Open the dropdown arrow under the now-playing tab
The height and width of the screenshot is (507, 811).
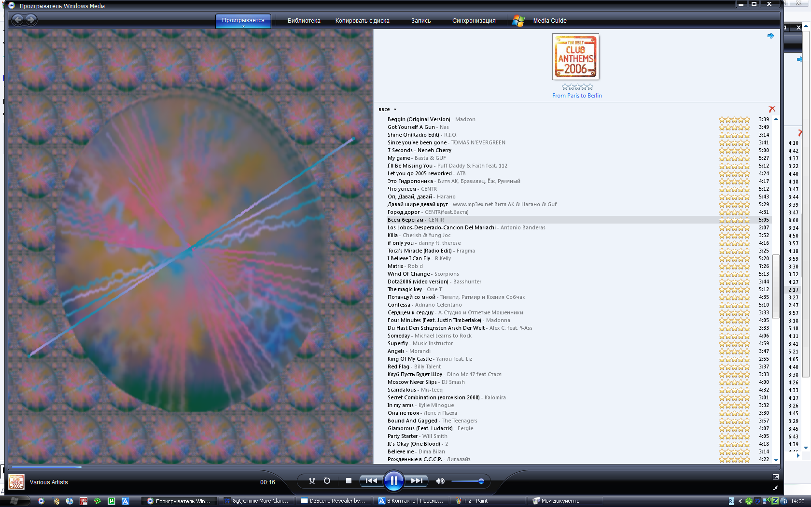pyautogui.click(x=243, y=27)
